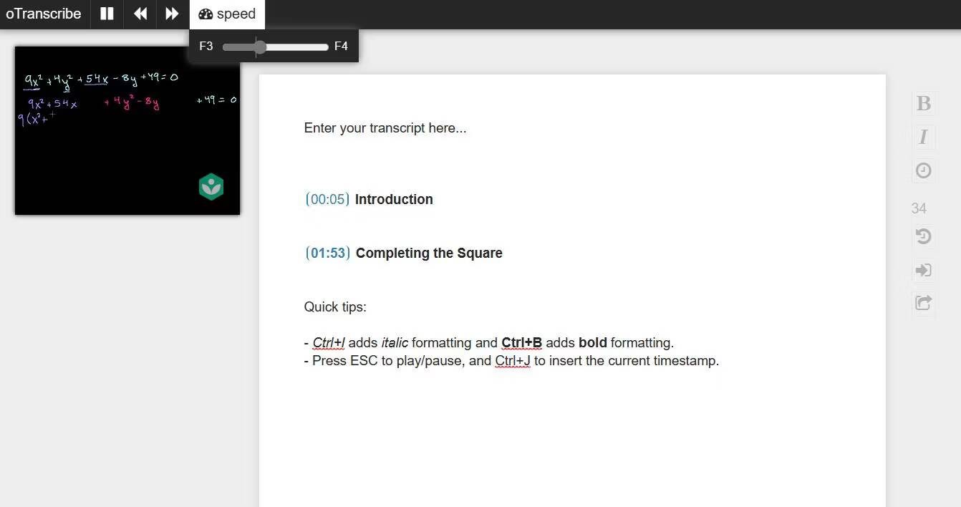Pause the audio playback
Viewport: 961px width, 507px height.
(107, 14)
